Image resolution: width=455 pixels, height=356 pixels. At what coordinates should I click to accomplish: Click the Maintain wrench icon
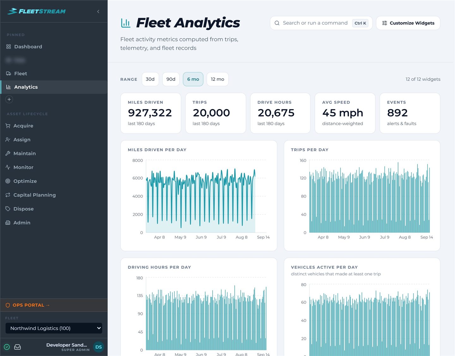click(x=8, y=154)
